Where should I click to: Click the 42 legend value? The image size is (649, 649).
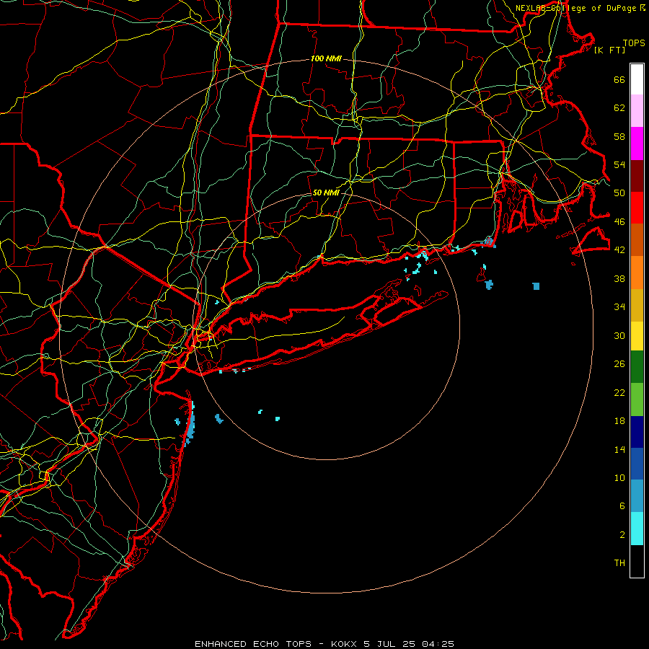(x=619, y=250)
